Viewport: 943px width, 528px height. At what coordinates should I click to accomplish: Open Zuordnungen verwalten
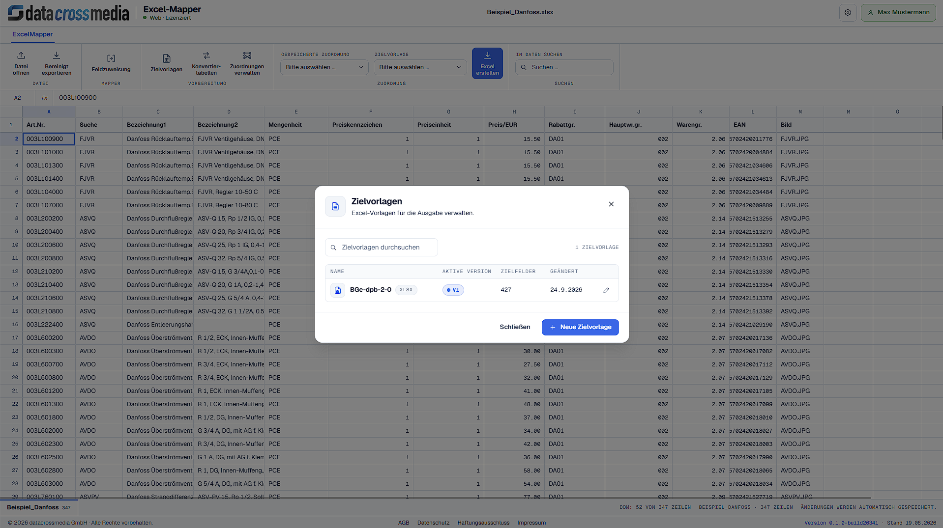pyautogui.click(x=247, y=63)
